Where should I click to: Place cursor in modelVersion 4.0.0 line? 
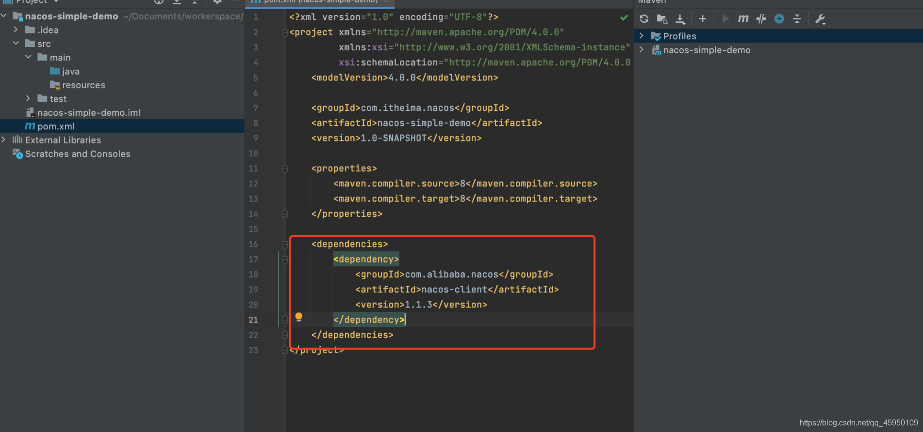(x=405, y=78)
